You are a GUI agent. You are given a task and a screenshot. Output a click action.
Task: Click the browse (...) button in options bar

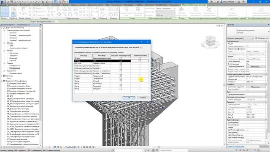point(57,22)
